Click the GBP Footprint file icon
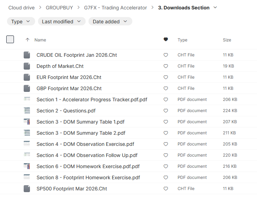 [x=27, y=88]
